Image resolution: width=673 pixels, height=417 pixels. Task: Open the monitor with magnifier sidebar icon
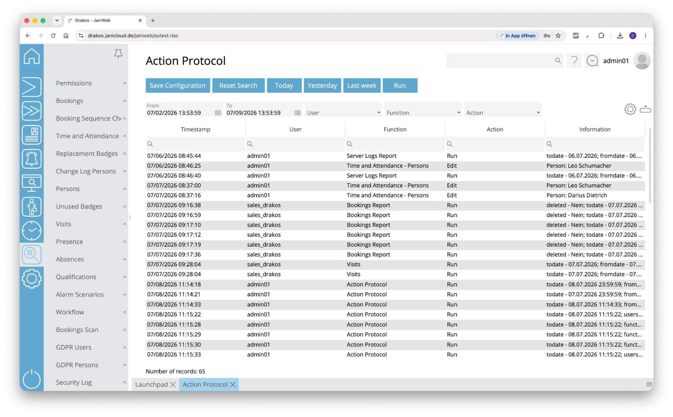(32, 183)
